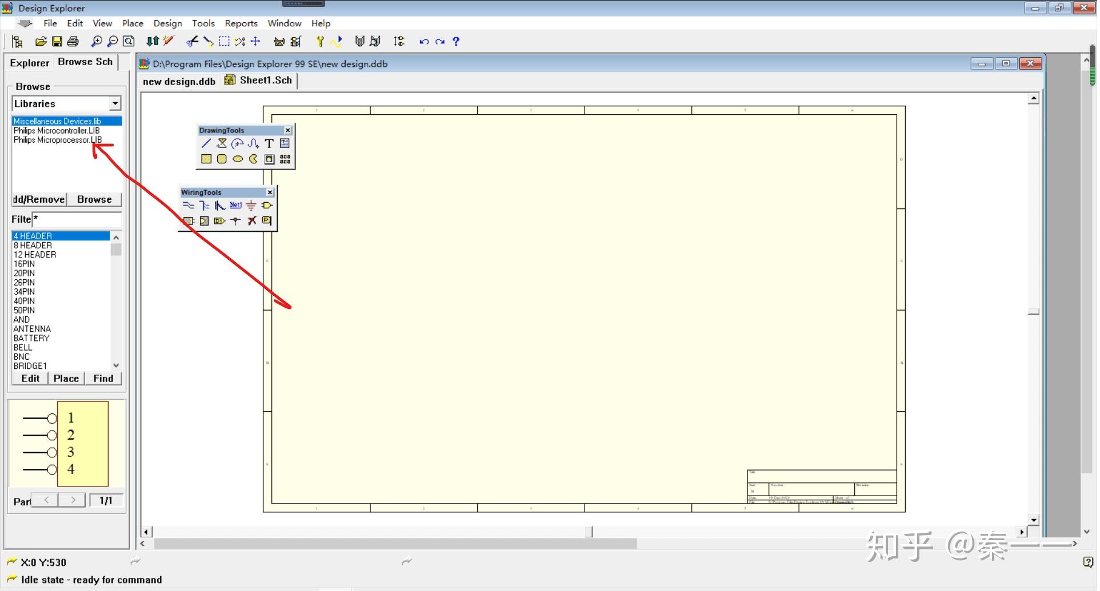Save the document using floppy icon
Viewport: 1100px width, 591px height.
click(x=57, y=42)
